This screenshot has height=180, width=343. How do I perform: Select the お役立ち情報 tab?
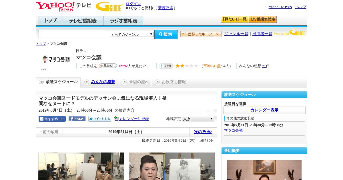point(170,82)
